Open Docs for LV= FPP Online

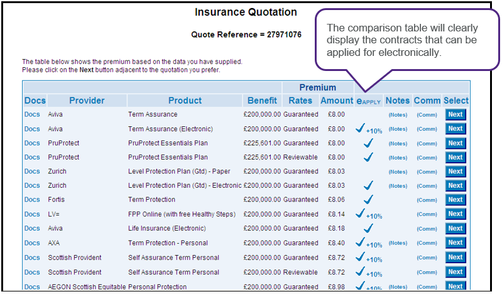pyautogui.click(x=32, y=214)
